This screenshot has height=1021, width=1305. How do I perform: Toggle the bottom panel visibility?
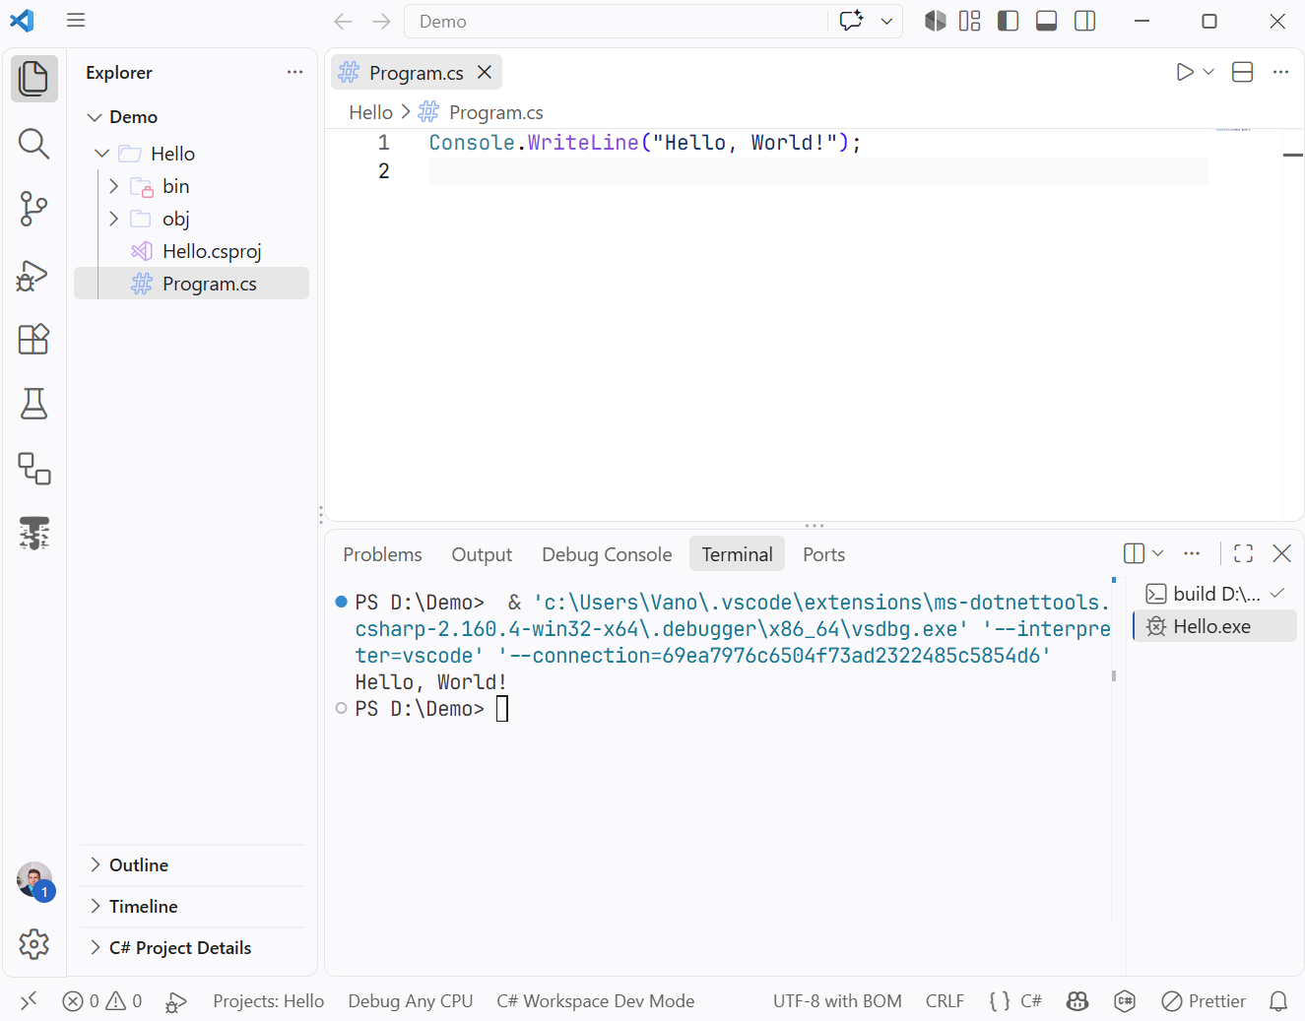click(x=1047, y=21)
